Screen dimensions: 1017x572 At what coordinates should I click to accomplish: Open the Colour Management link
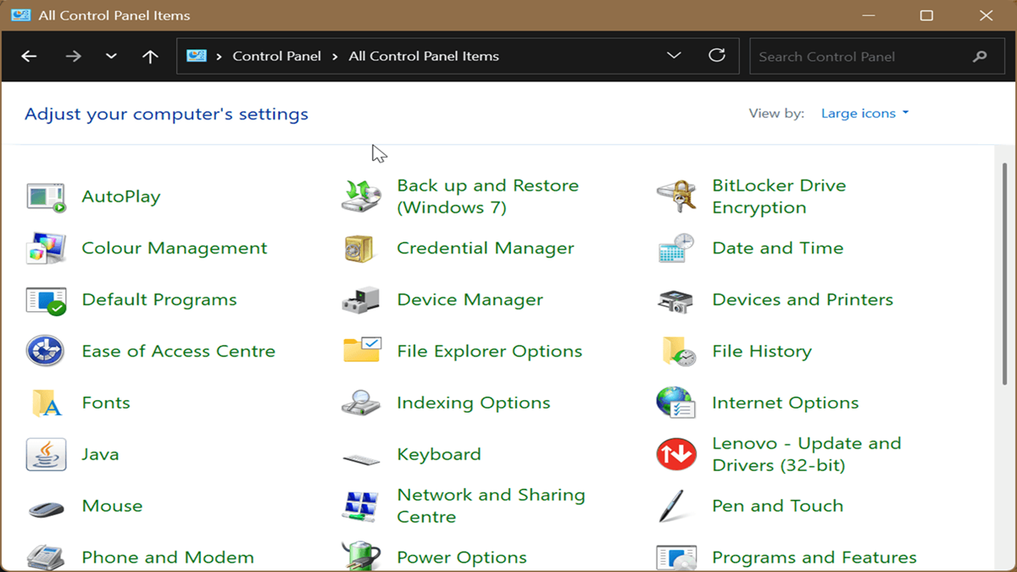174,248
